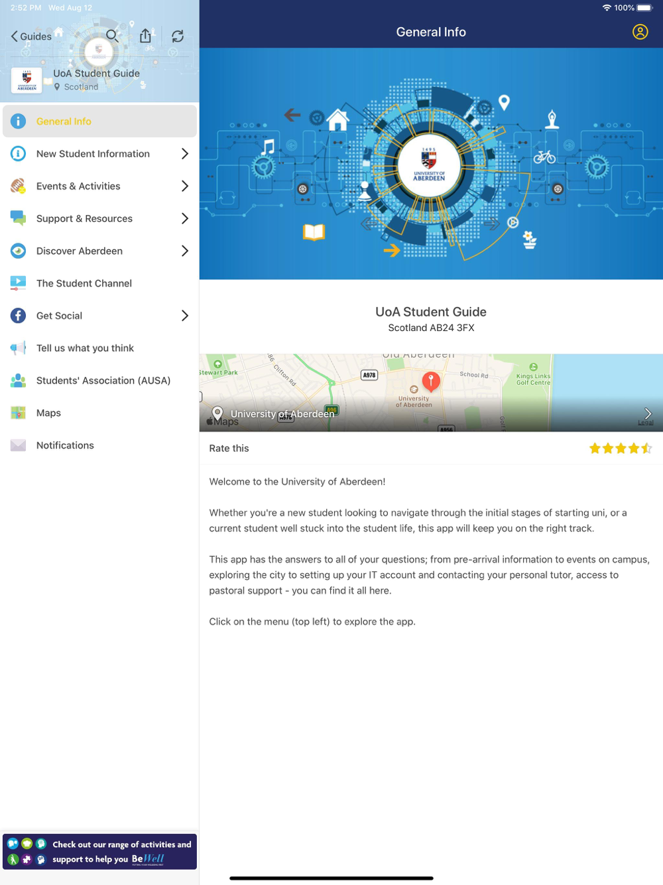Open the University of Aberdeen map preview
The image size is (663, 885).
click(431, 393)
